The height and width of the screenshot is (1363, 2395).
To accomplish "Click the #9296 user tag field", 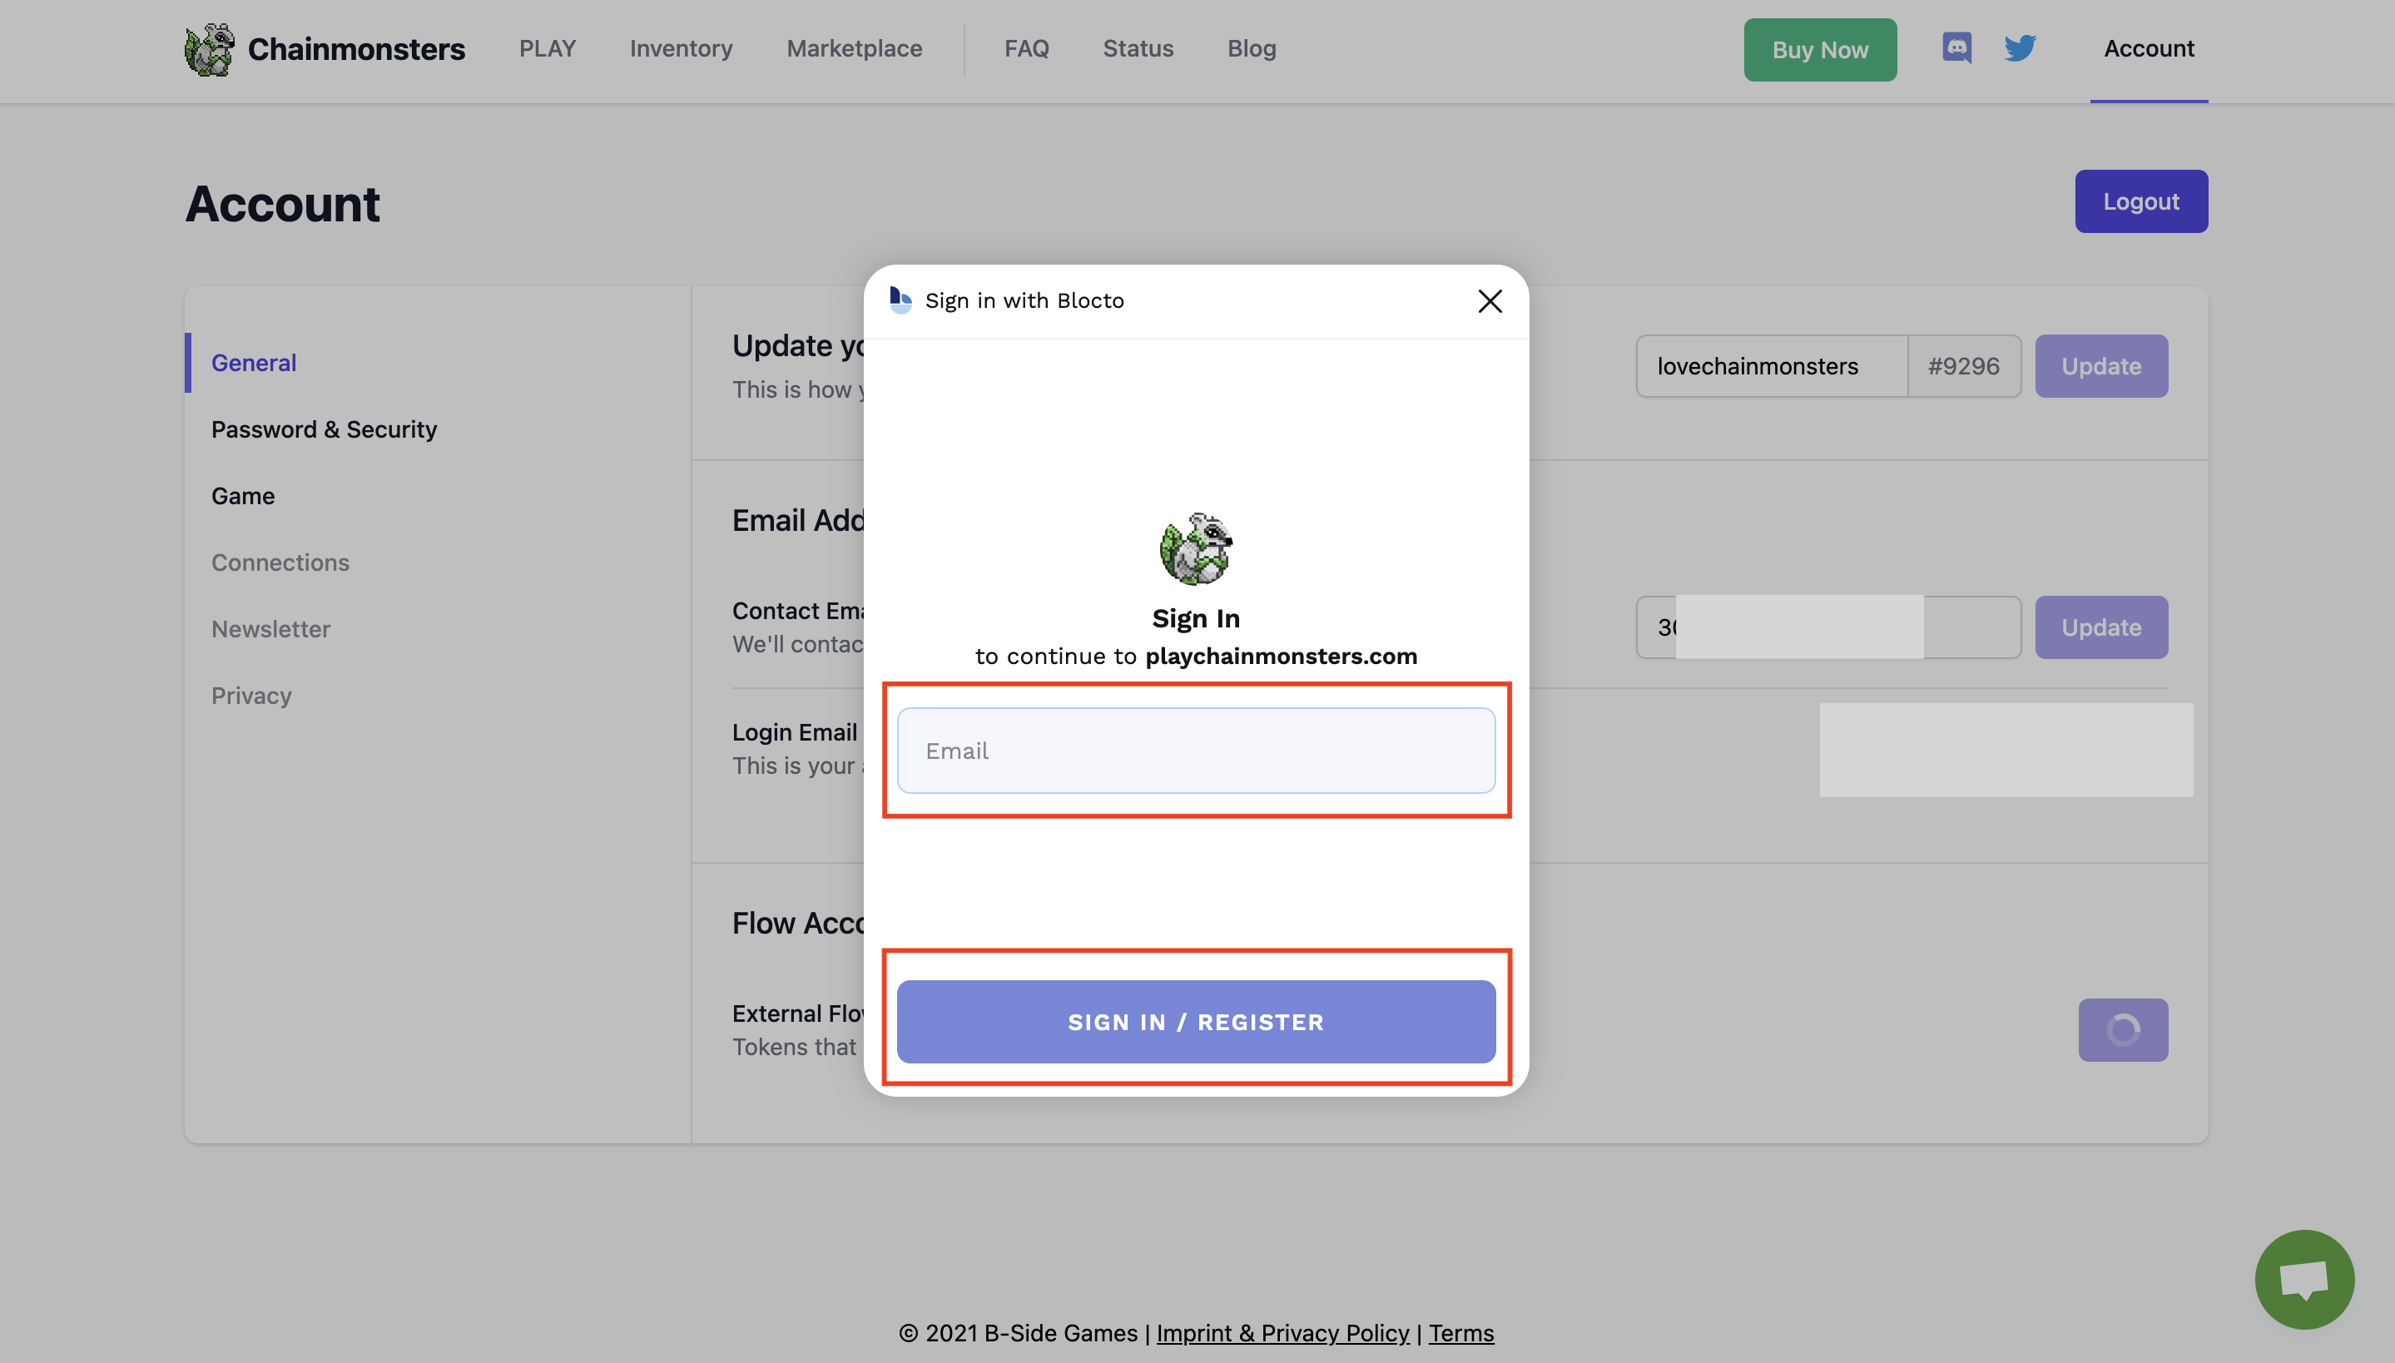I will point(1964,366).
